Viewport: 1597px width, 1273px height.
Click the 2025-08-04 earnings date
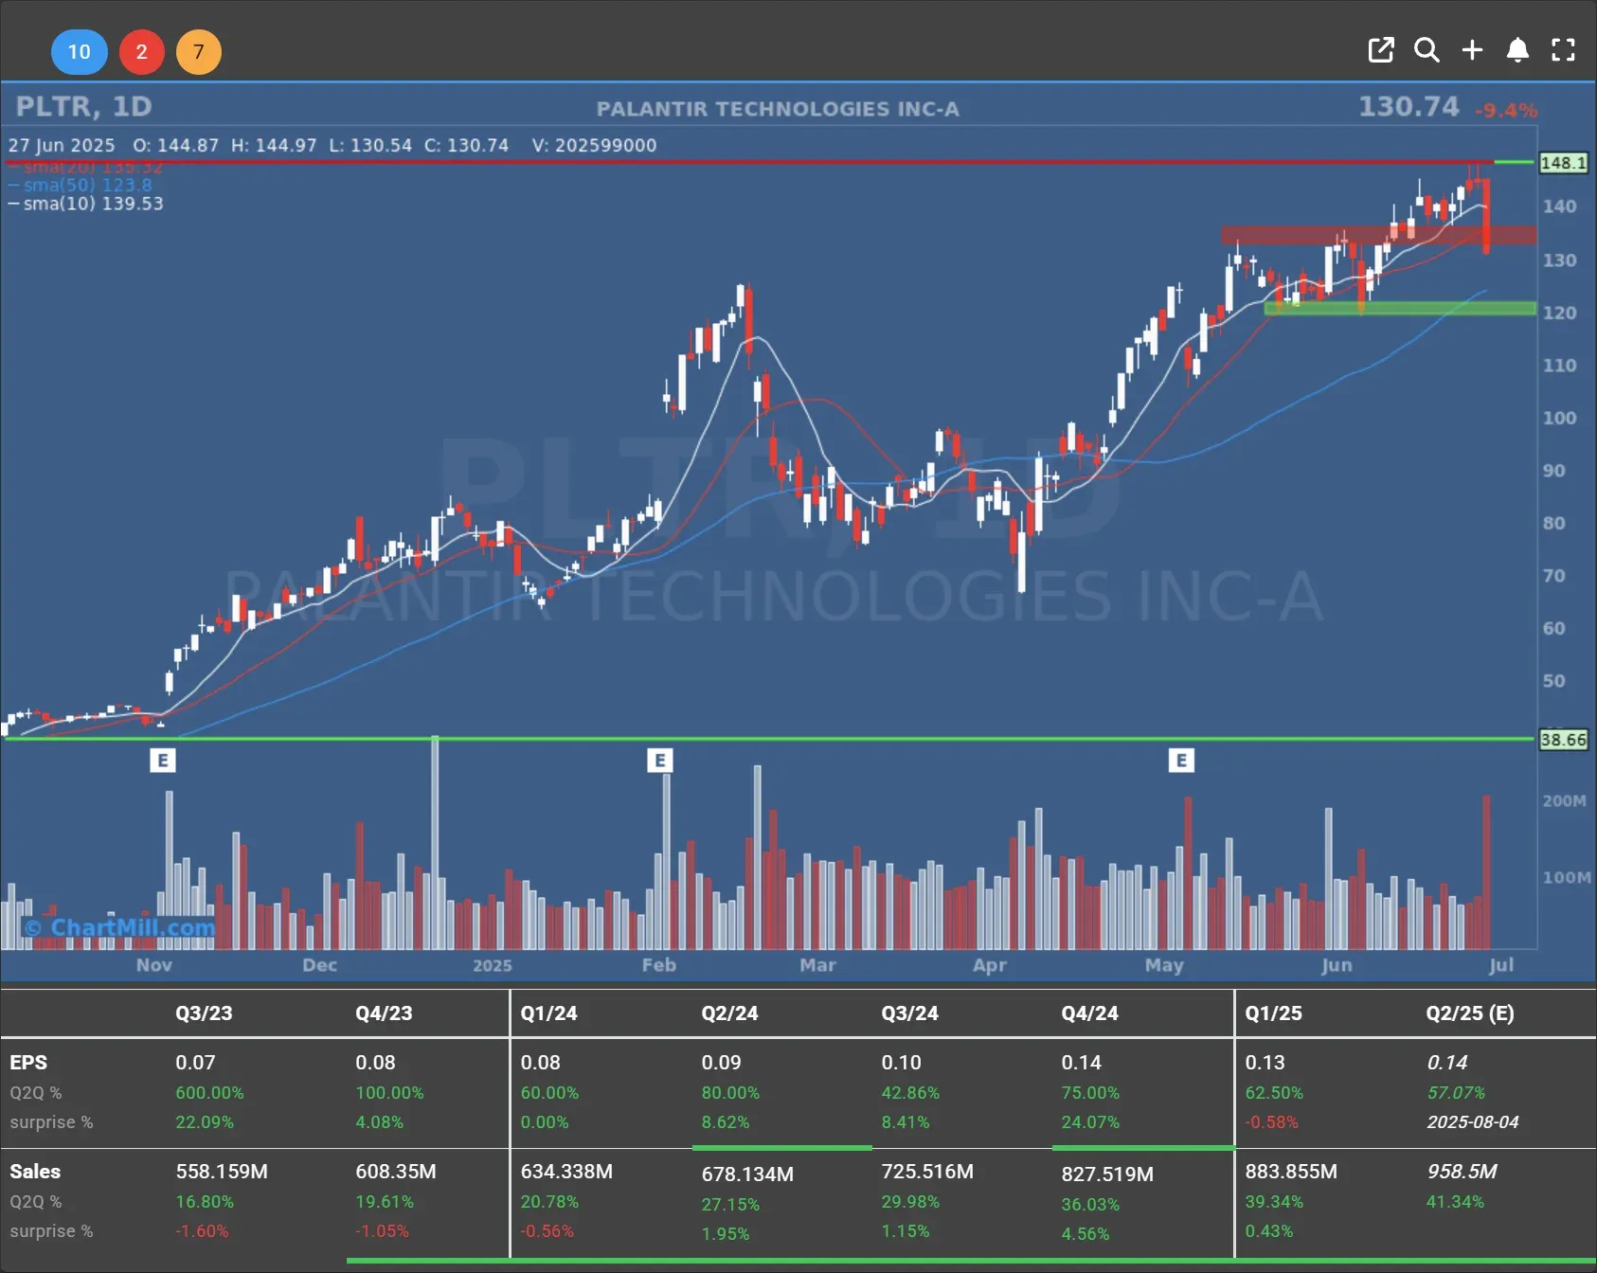[1473, 1122]
